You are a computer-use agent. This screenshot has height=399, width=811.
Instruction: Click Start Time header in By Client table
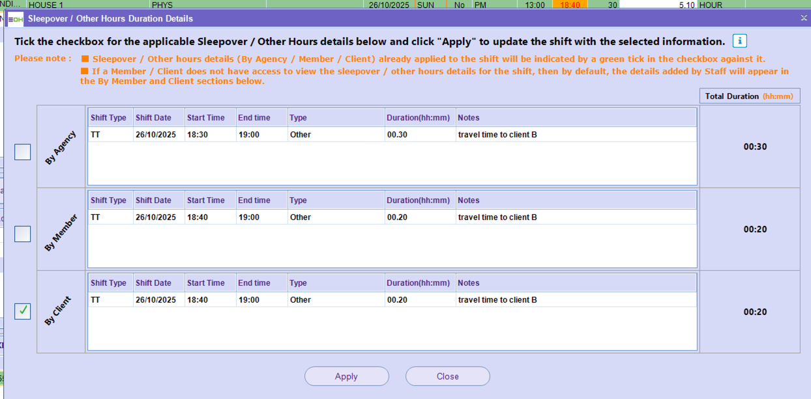click(205, 283)
